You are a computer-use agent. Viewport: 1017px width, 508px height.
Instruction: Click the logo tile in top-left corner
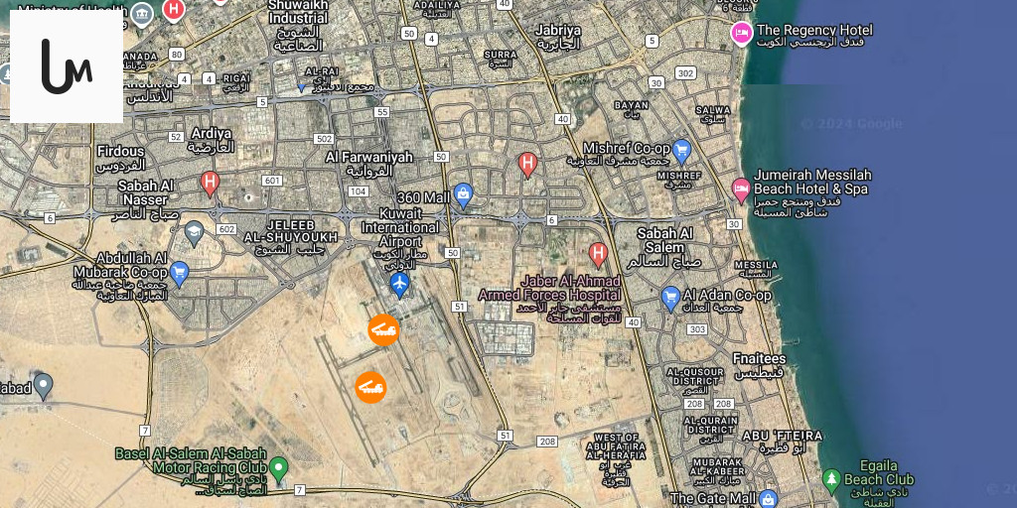pyautogui.click(x=67, y=66)
